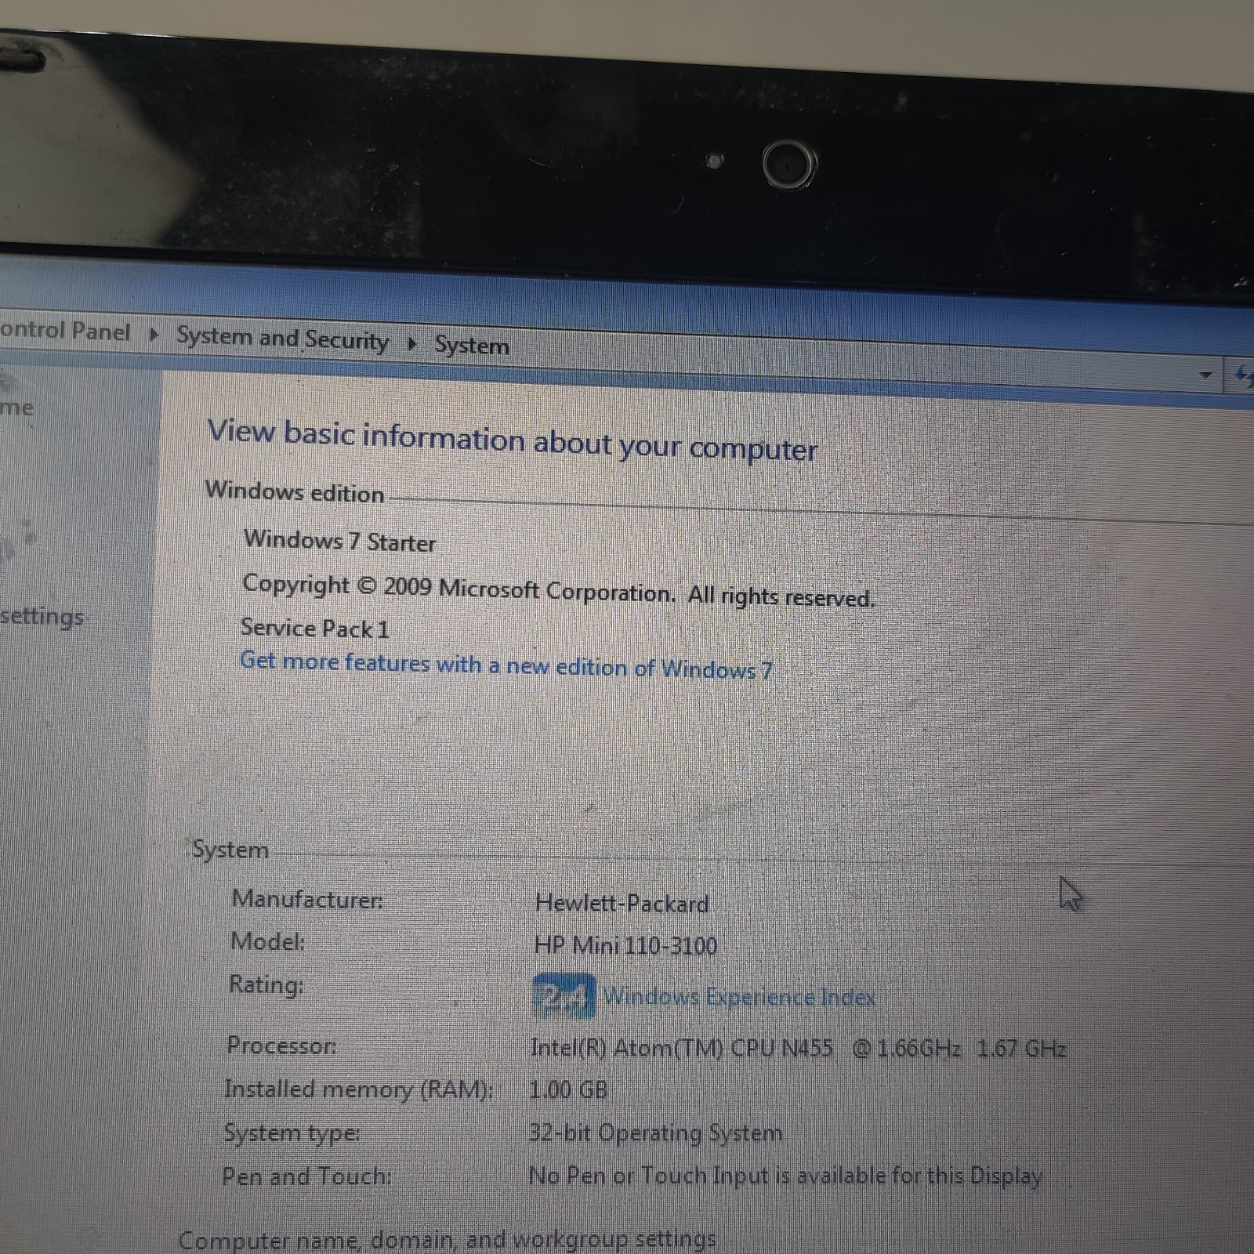Go to Control Panel breadcrumb
The image size is (1254, 1254).
coord(64,331)
